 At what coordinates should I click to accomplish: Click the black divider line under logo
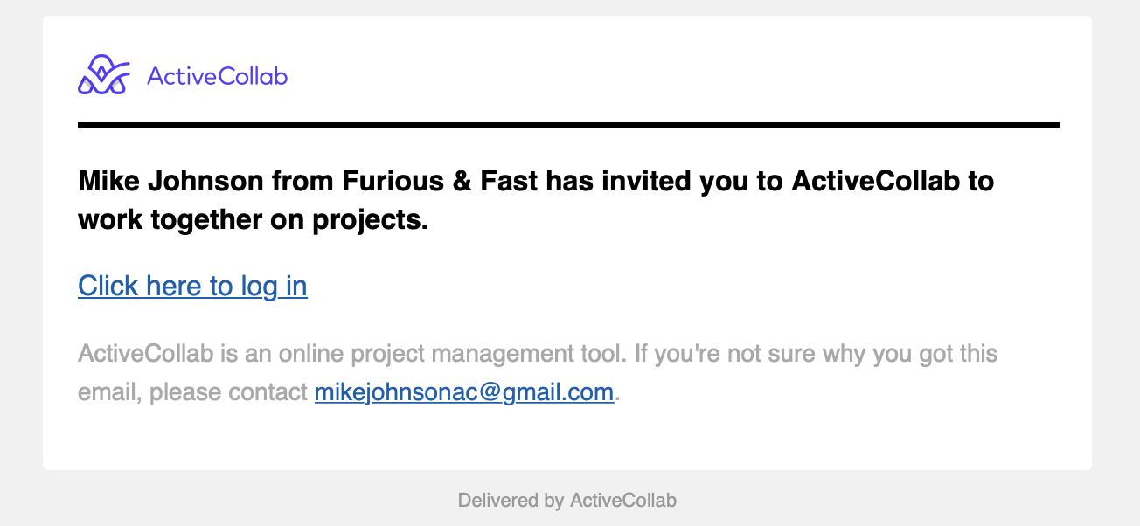(x=569, y=125)
